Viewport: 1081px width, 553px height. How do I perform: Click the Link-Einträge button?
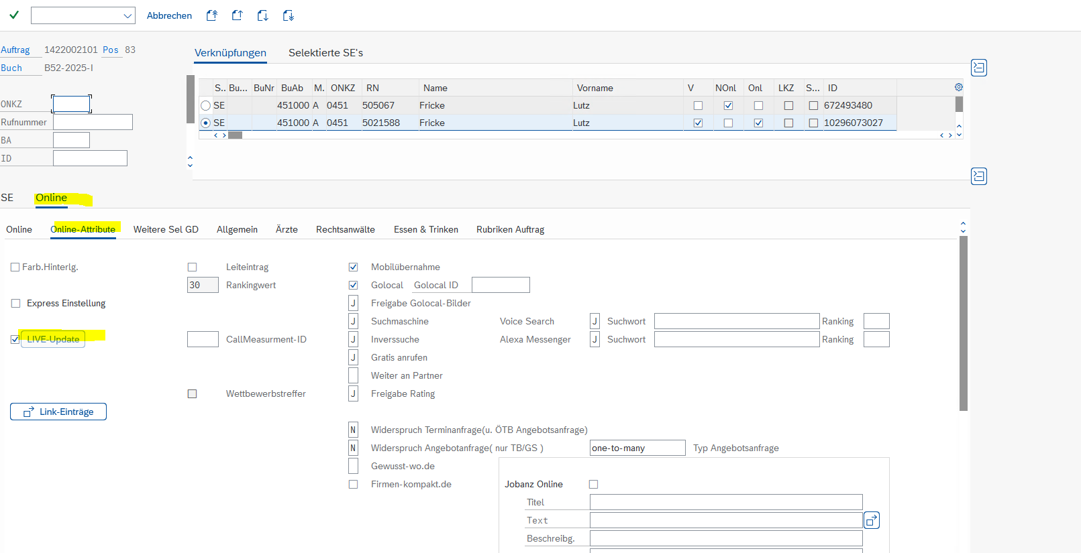click(x=58, y=412)
